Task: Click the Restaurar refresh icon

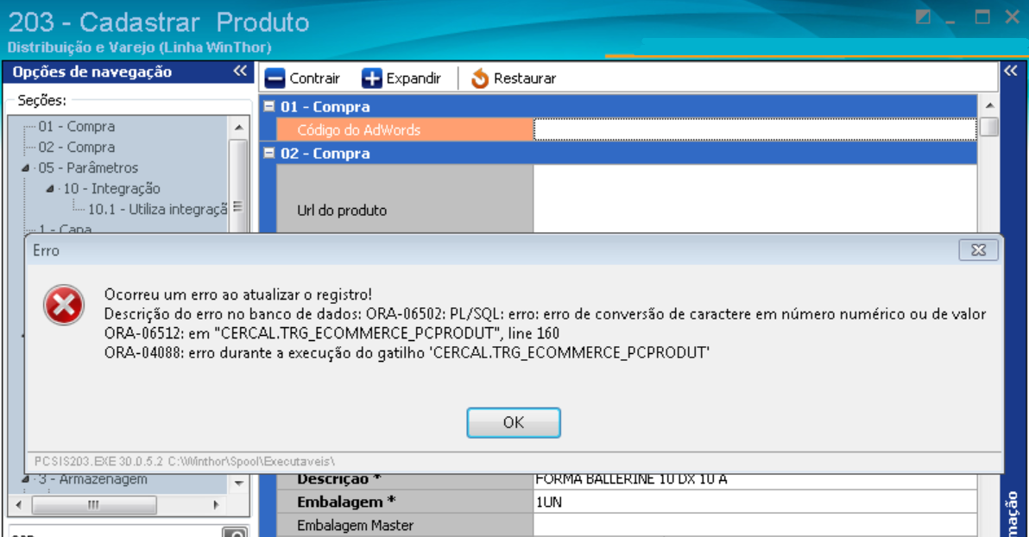Action: pyautogui.click(x=480, y=79)
